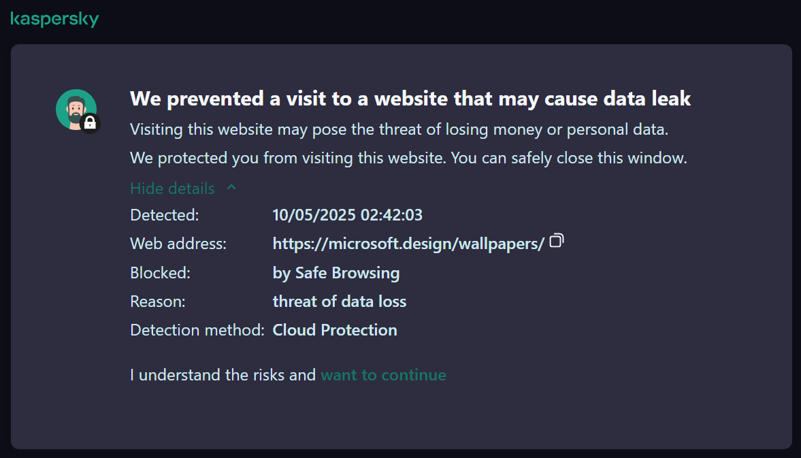
Task: Click the bearded man avatar icon
Action: (x=74, y=108)
